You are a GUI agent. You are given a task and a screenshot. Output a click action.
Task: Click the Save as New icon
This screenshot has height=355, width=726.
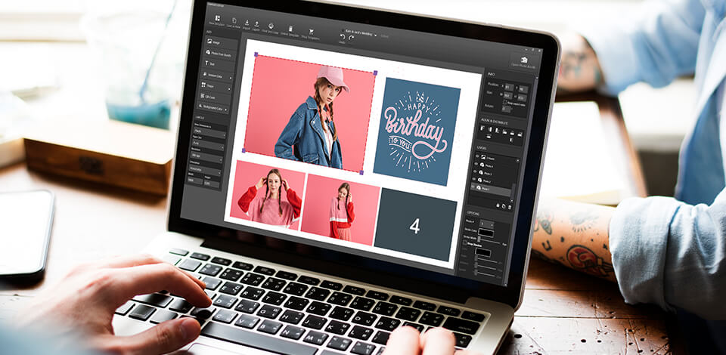234,21
